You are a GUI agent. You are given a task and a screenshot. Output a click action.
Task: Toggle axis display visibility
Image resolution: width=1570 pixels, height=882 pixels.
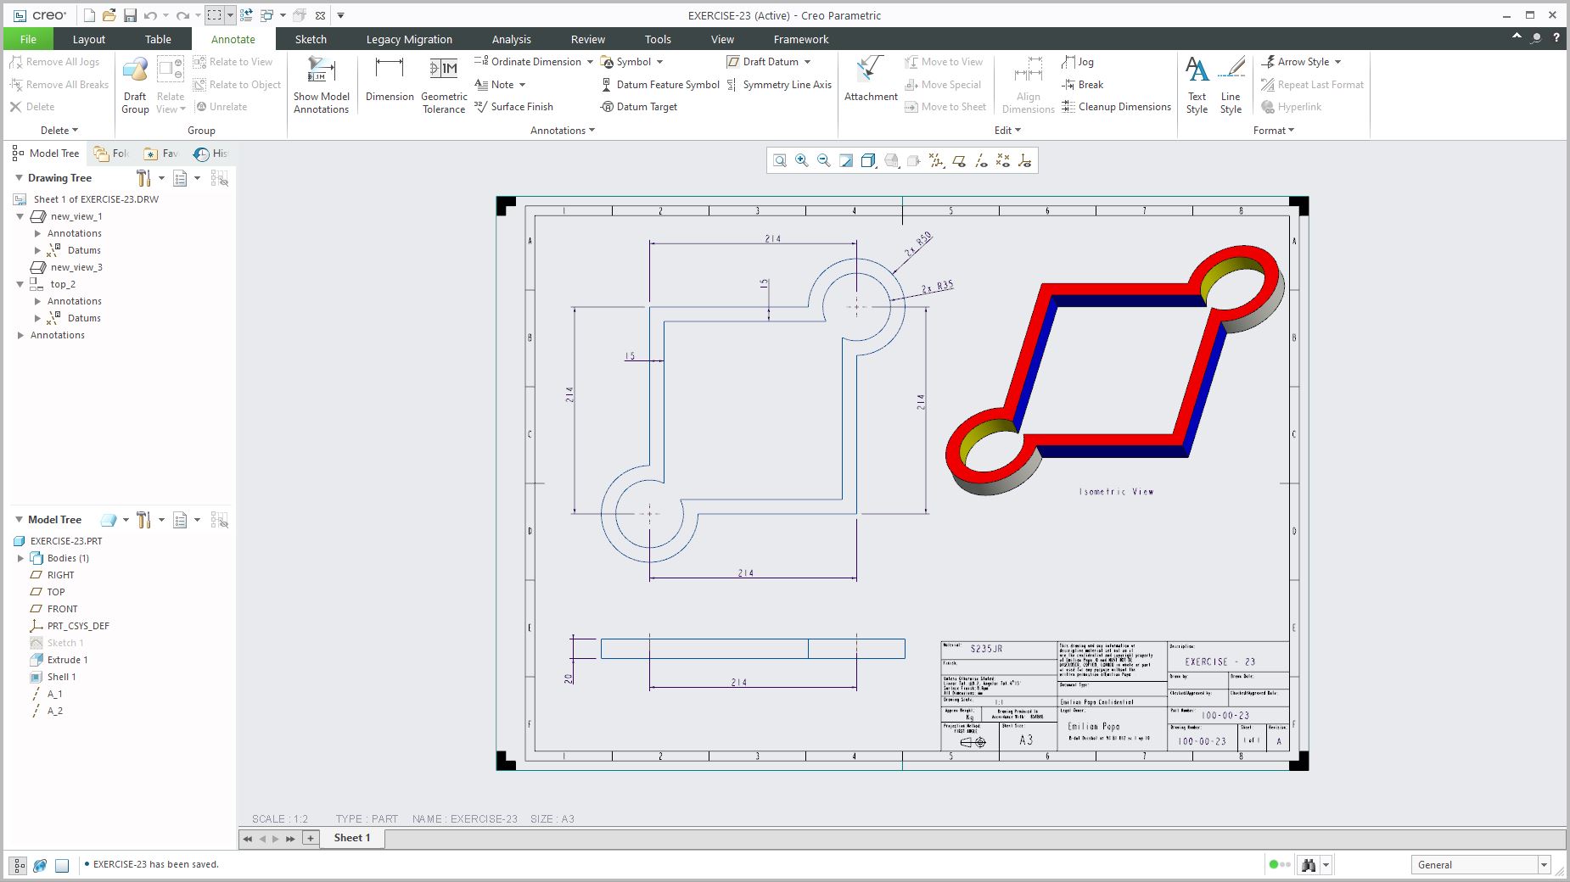(x=980, y=161)
